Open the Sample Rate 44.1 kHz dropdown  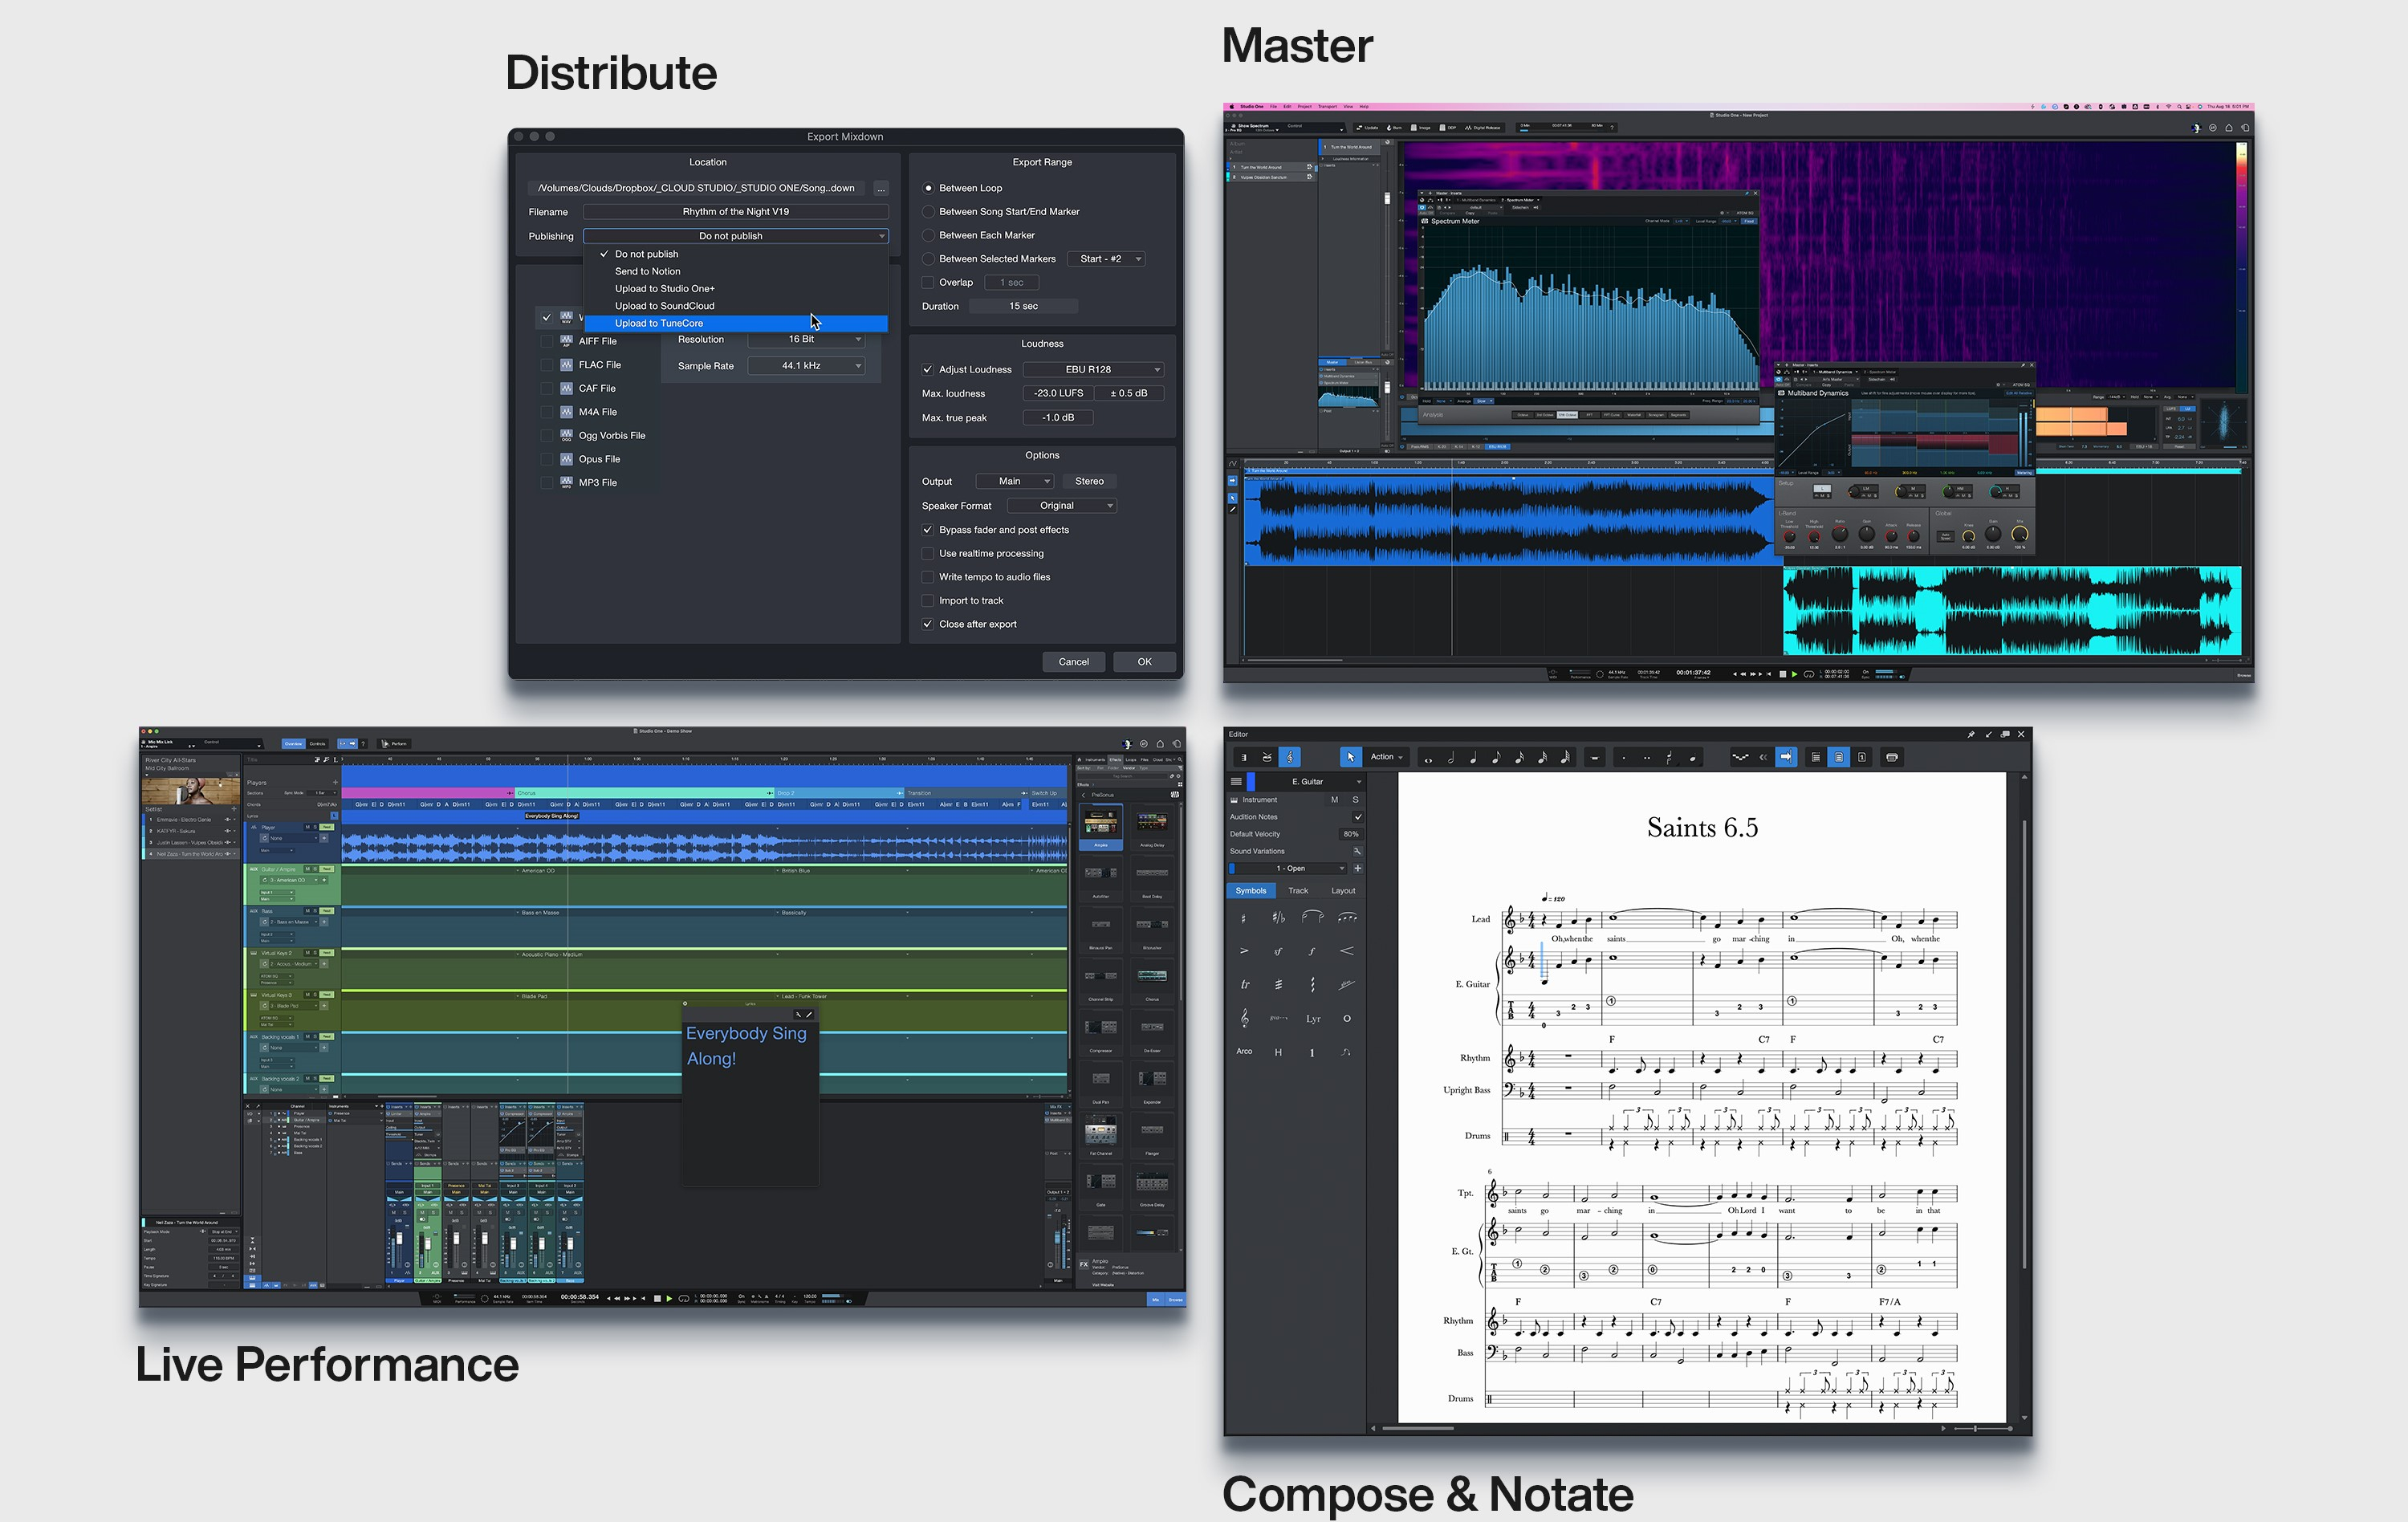pyautogui.click(x=806, y=366)
